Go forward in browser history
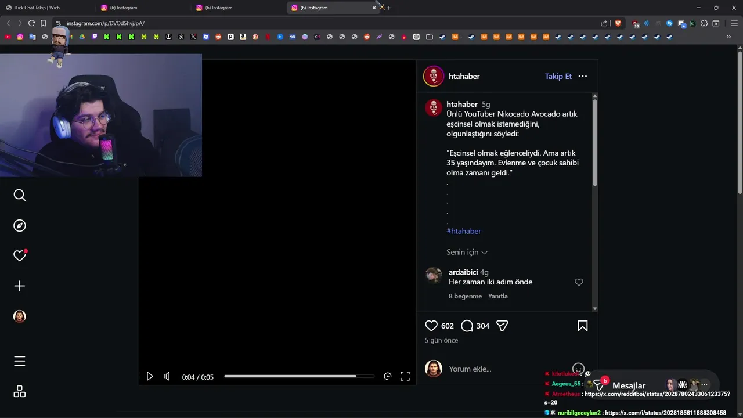 click(20, 23)
